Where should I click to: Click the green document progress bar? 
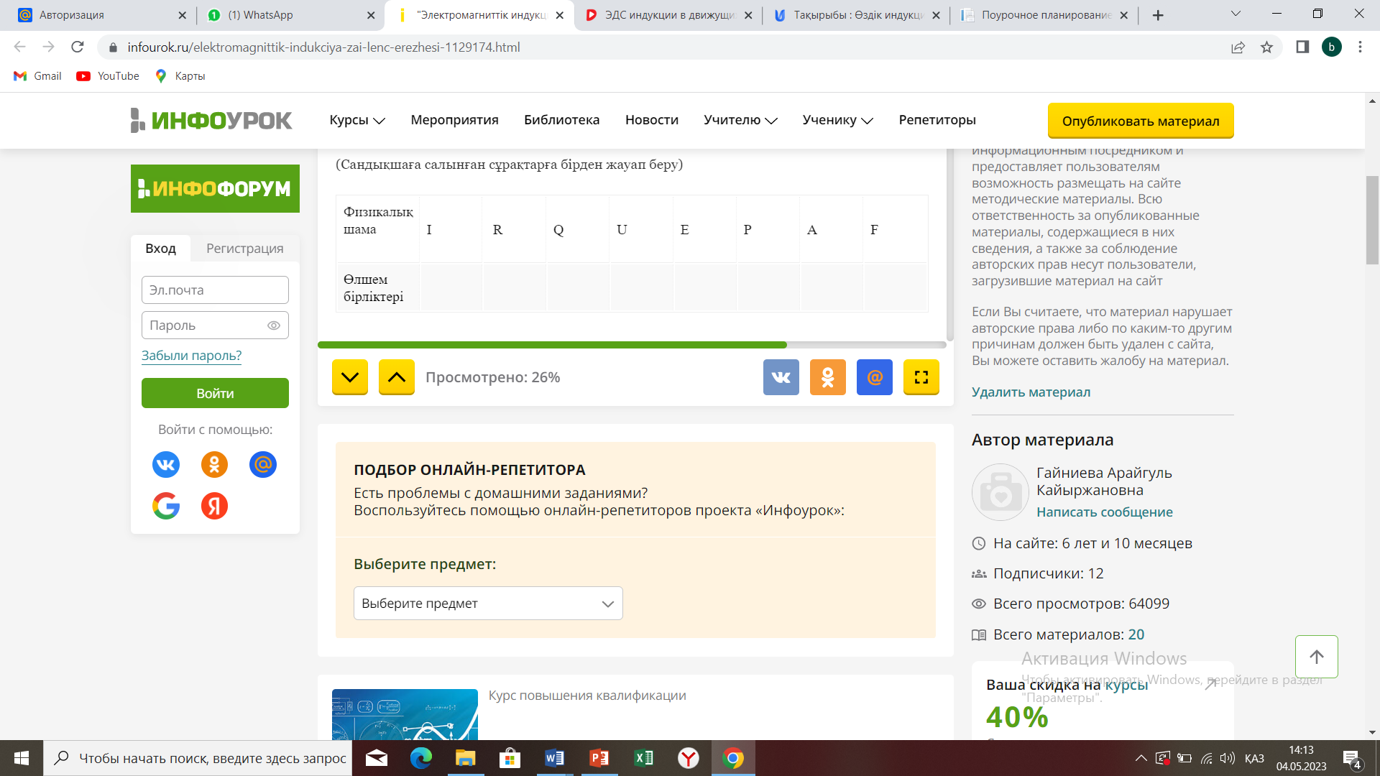click(x=552, y=345)
